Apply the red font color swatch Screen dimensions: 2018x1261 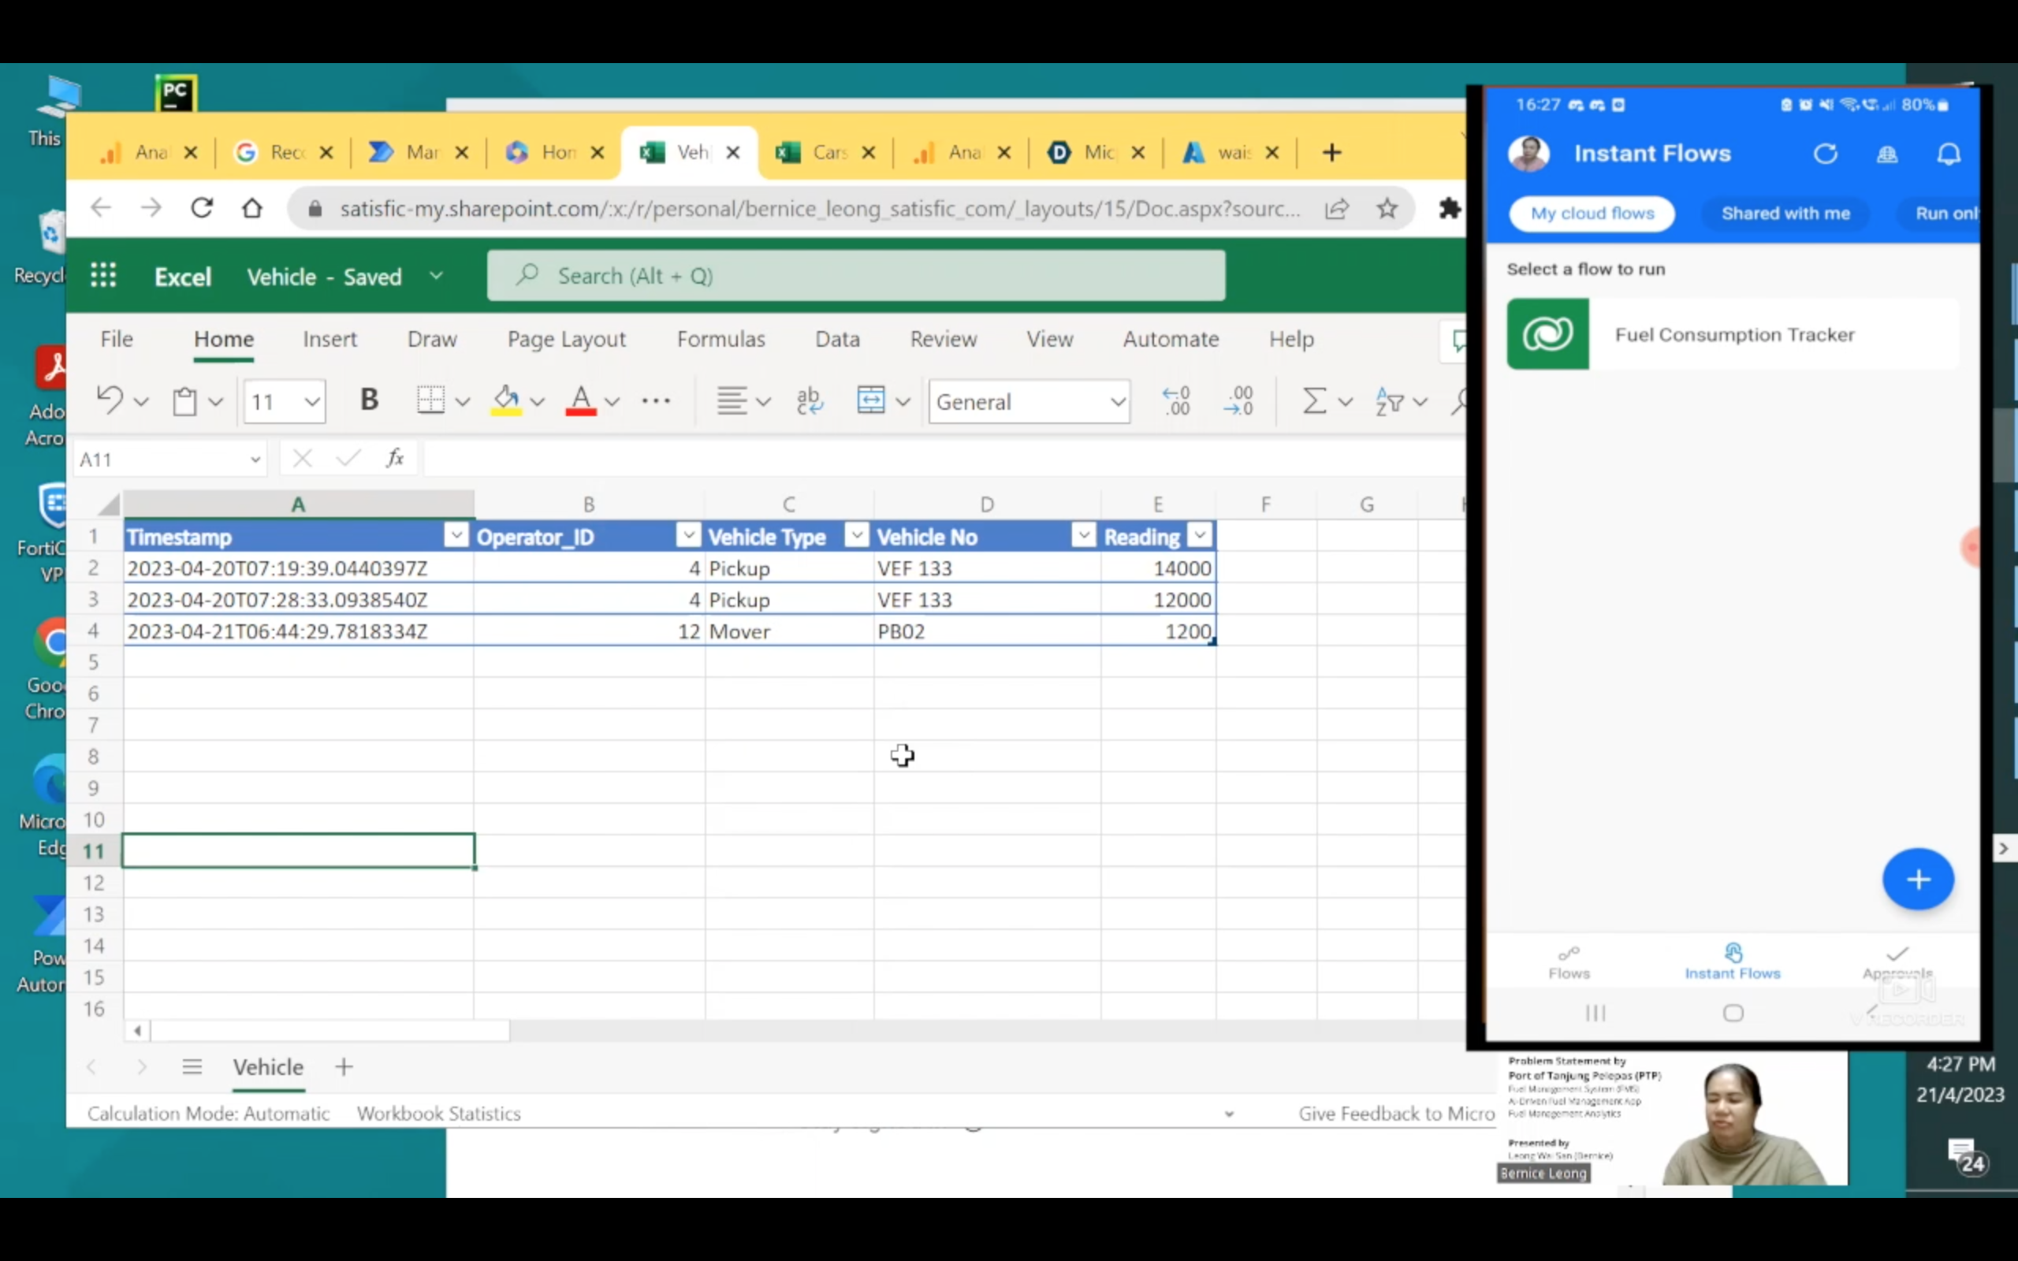[x=581, y=400]
